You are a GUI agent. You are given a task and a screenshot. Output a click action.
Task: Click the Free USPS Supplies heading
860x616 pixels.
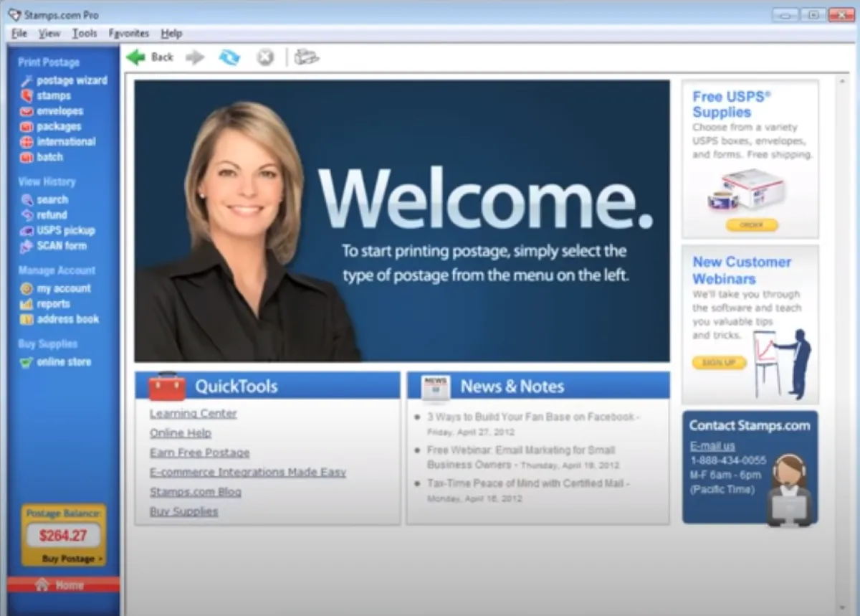click(732, 104)
